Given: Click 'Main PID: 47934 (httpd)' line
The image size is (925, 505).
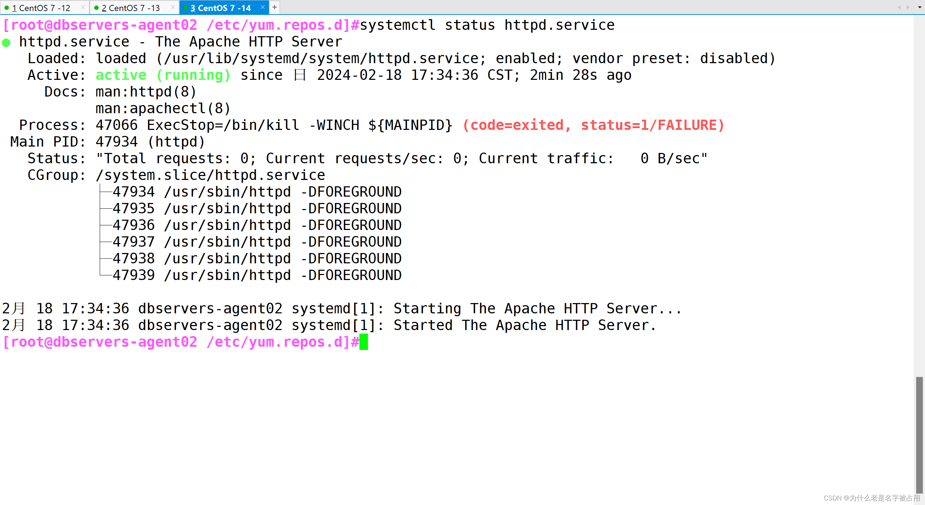Looking at the screenshot, I should point(108,142).
